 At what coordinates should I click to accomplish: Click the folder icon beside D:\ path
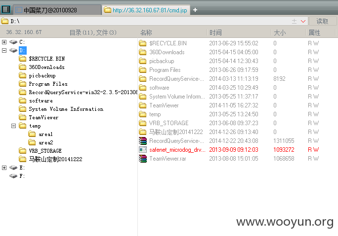pyautogui.click(x=4, y=21)
